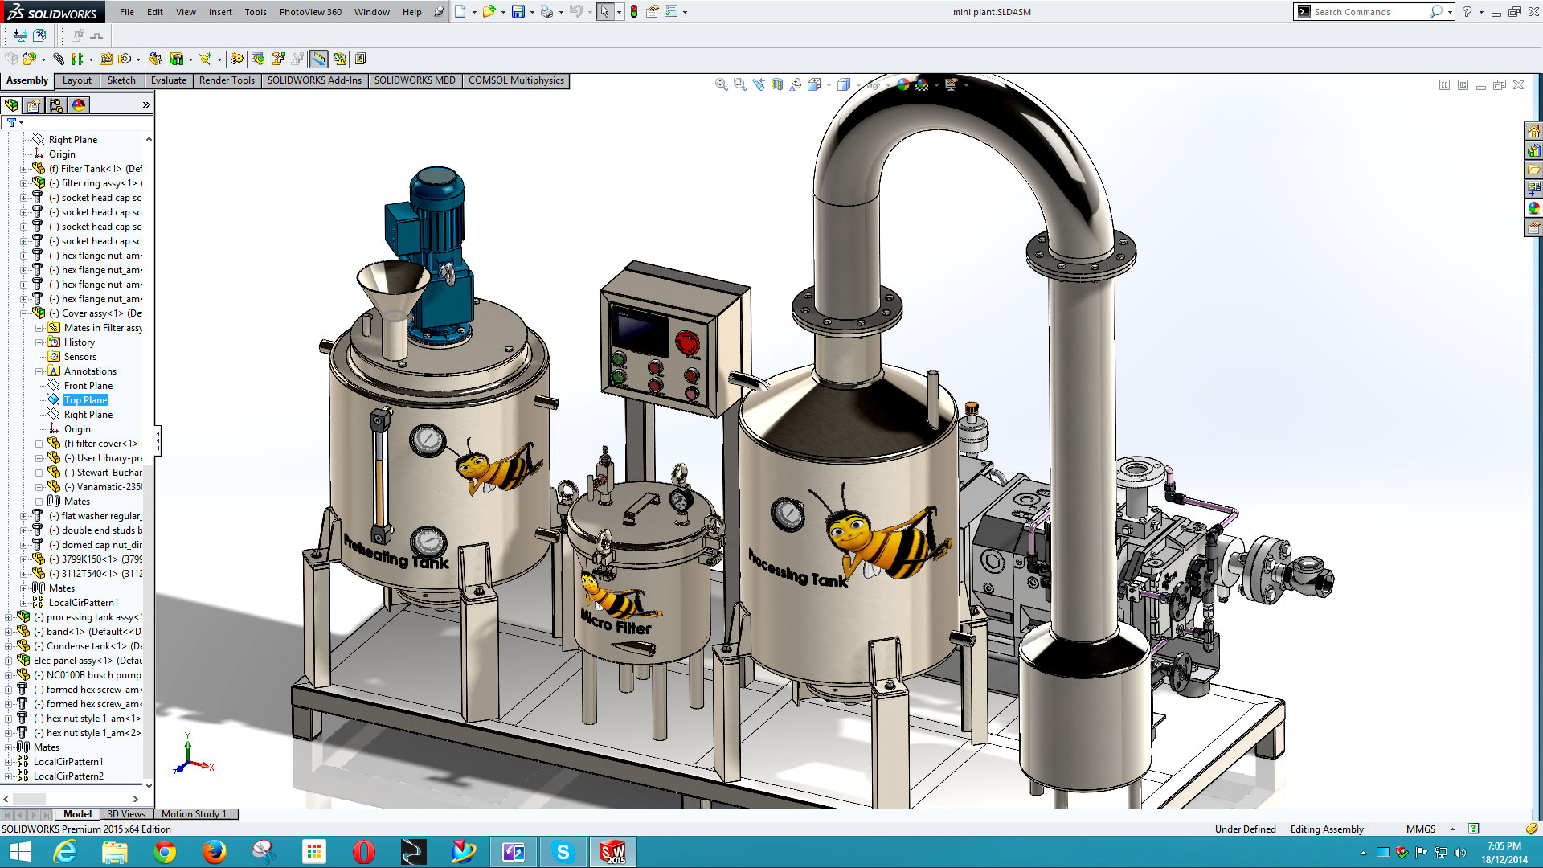Open the PhotoView 360 menu
Screen dimensions: 1543x868
(310, 12)
